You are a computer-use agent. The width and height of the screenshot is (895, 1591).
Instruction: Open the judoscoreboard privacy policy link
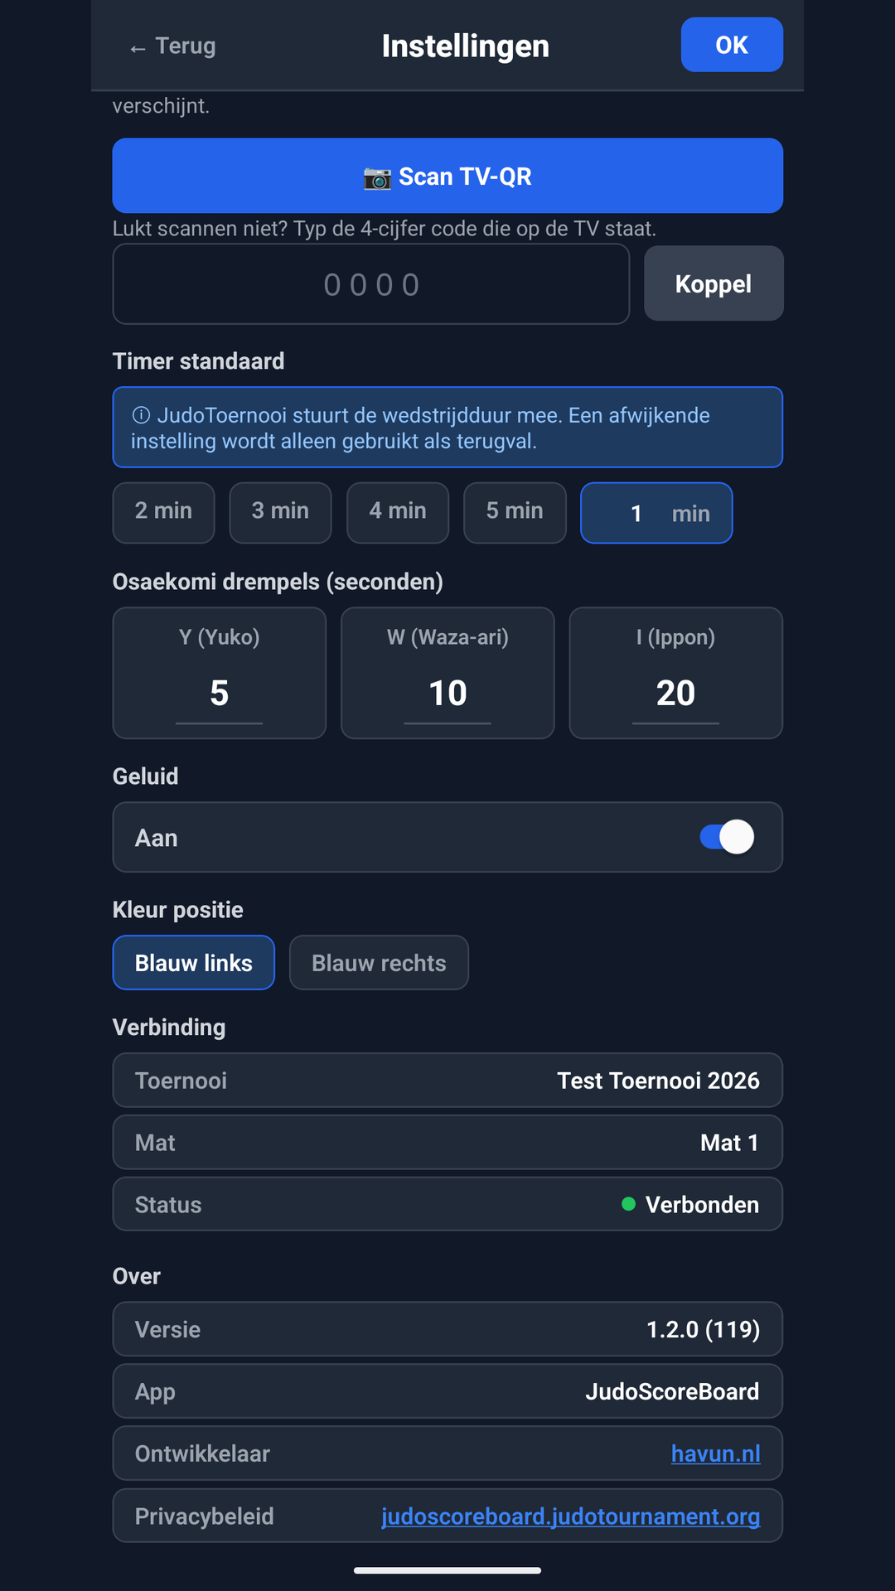click(571, 1516)
